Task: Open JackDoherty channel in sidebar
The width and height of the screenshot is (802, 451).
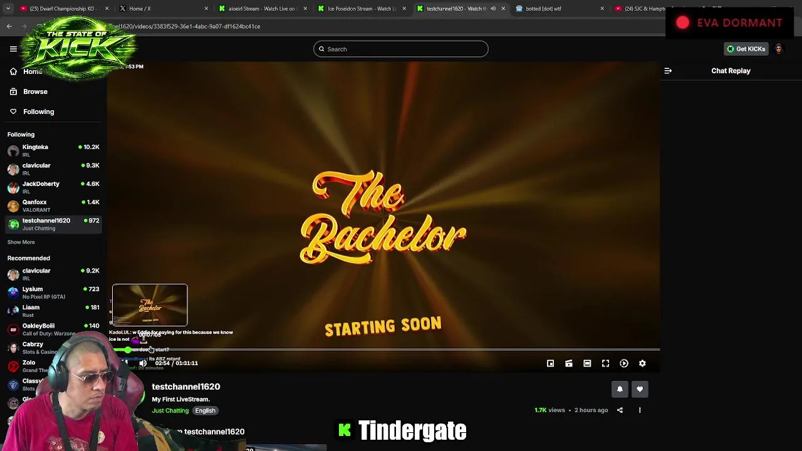Action: (53, 187)
